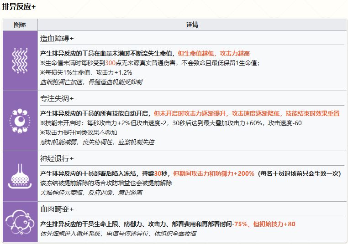This screenshot has height=244, width=348.
Task: Click the orange text 但未开启时攻击力逐渐提升
Action: 190,113
